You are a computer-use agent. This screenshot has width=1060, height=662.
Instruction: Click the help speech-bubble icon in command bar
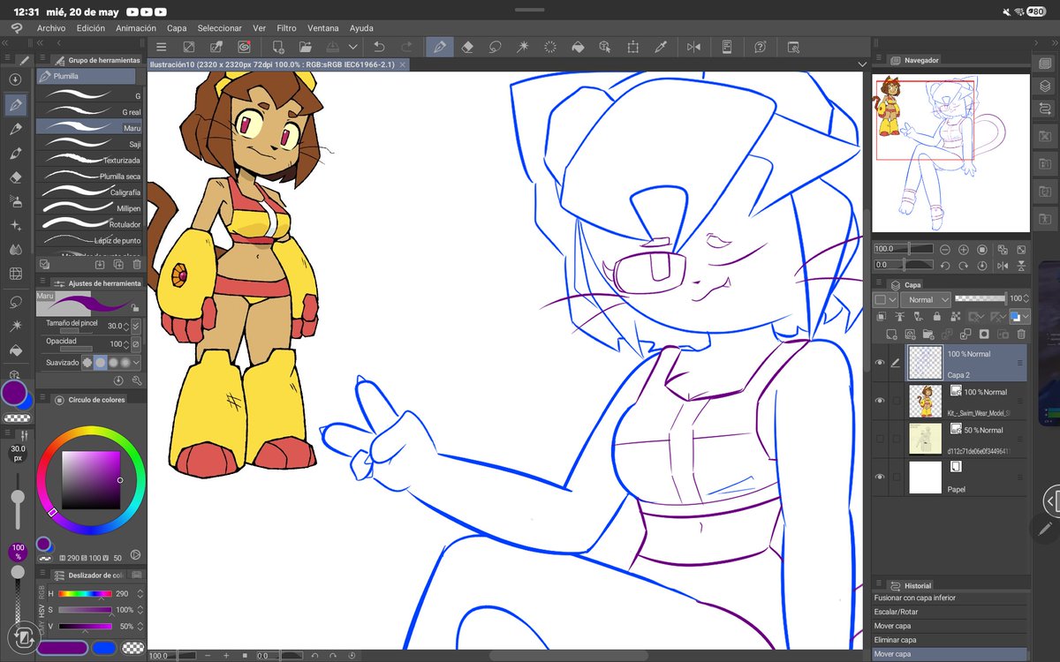point(761,47)
